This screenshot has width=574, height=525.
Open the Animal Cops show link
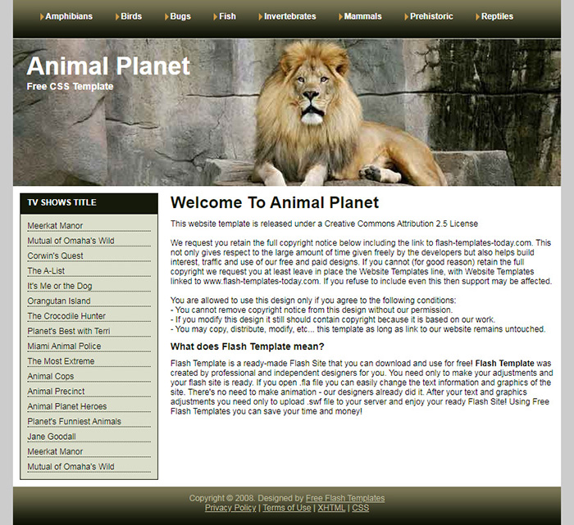tap(51, 376)
